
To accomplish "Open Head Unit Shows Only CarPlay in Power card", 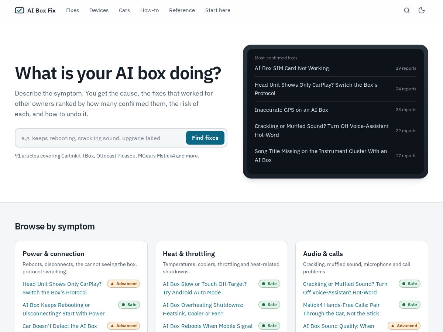I will 62,288.
